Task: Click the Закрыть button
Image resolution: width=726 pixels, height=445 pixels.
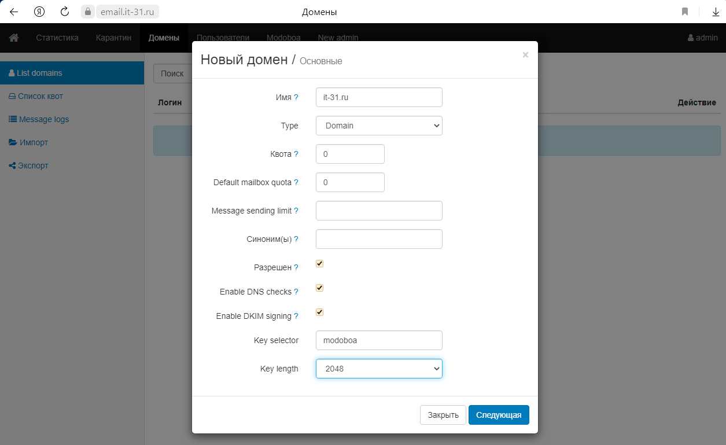Action: (x=443, y=415)
